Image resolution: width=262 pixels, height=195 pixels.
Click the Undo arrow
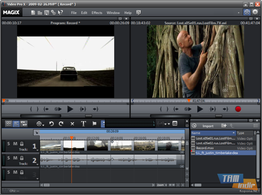click(52, 124)
